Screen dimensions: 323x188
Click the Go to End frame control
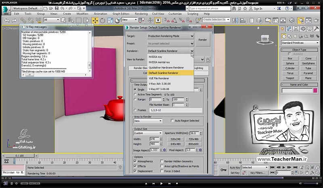(x=295, y=167)
